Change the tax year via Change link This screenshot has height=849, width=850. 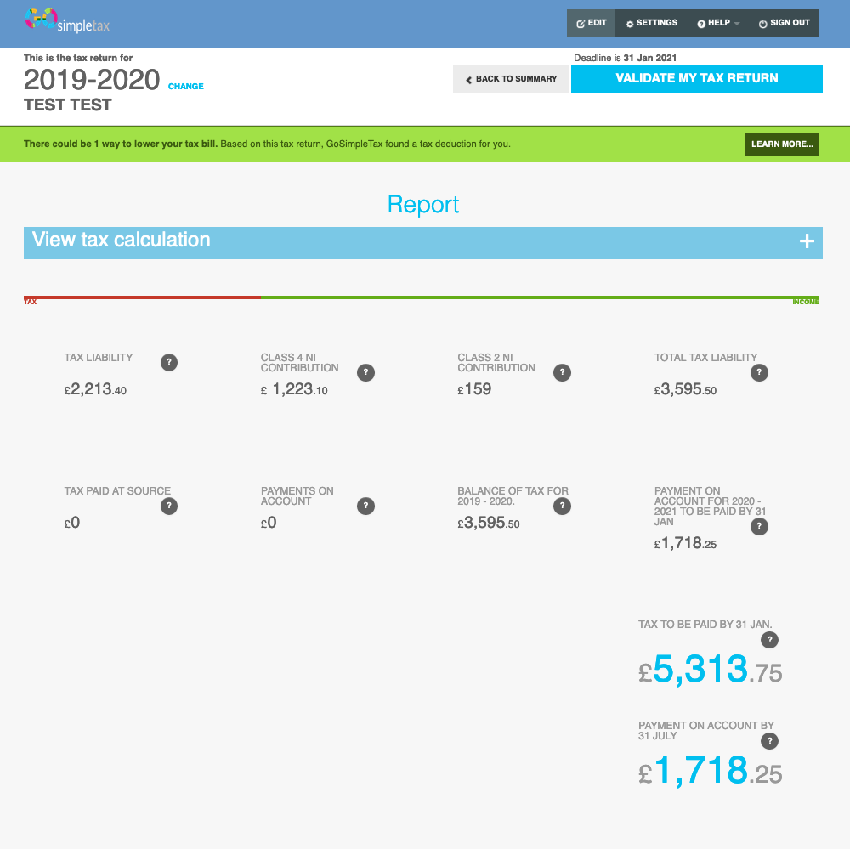[186, 86]
